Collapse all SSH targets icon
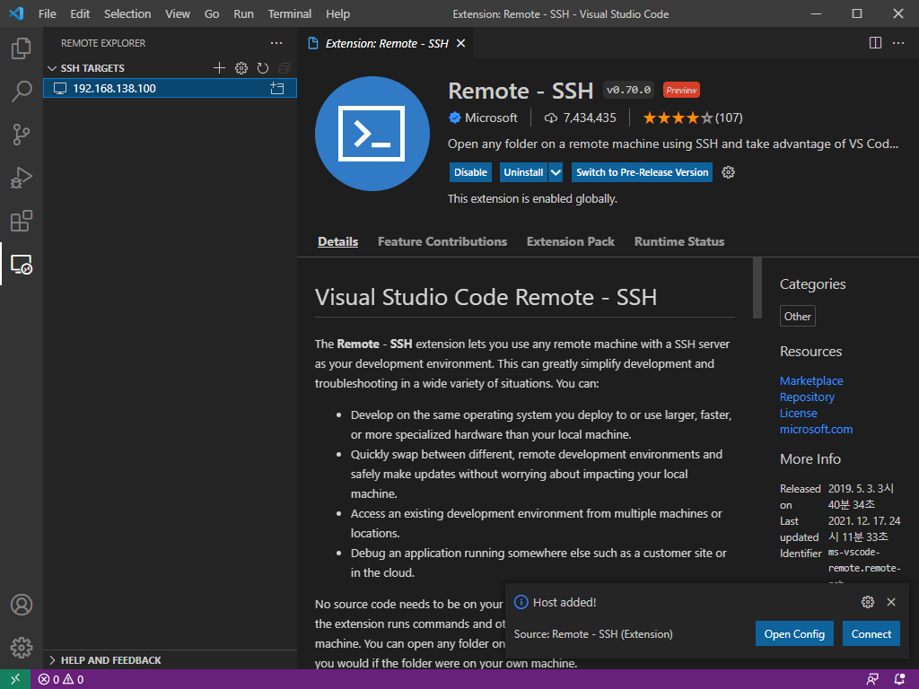Screen dimensions: 919x689 (284, 68)
